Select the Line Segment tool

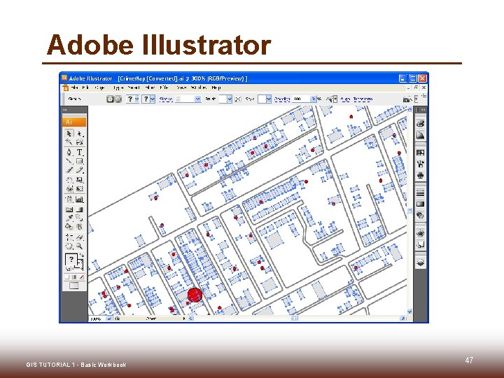[69, 161]
